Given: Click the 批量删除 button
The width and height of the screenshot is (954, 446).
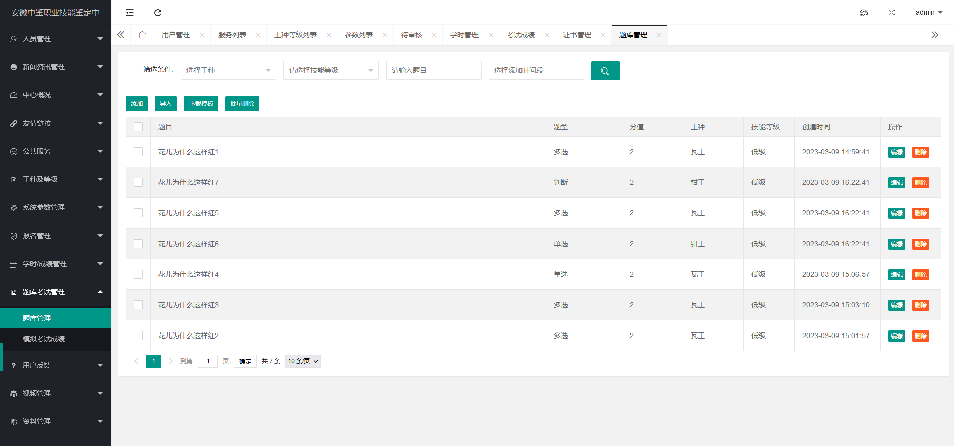Looking at the screenshot, I should 242,104.
